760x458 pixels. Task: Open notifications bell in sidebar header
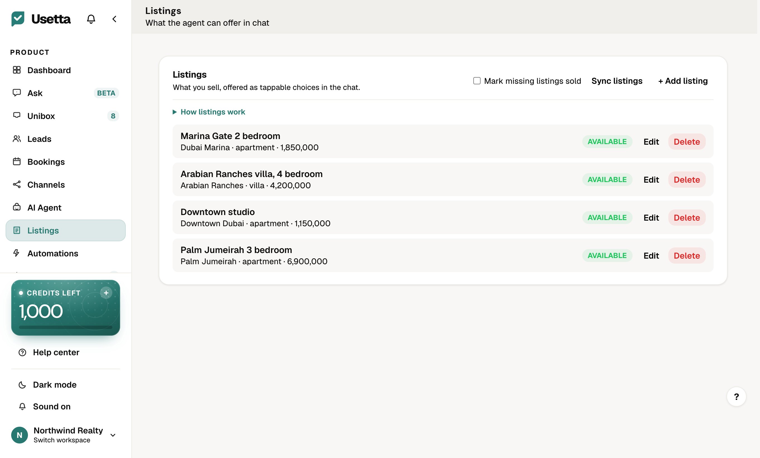pyautogui.click(x=91, y=19)
